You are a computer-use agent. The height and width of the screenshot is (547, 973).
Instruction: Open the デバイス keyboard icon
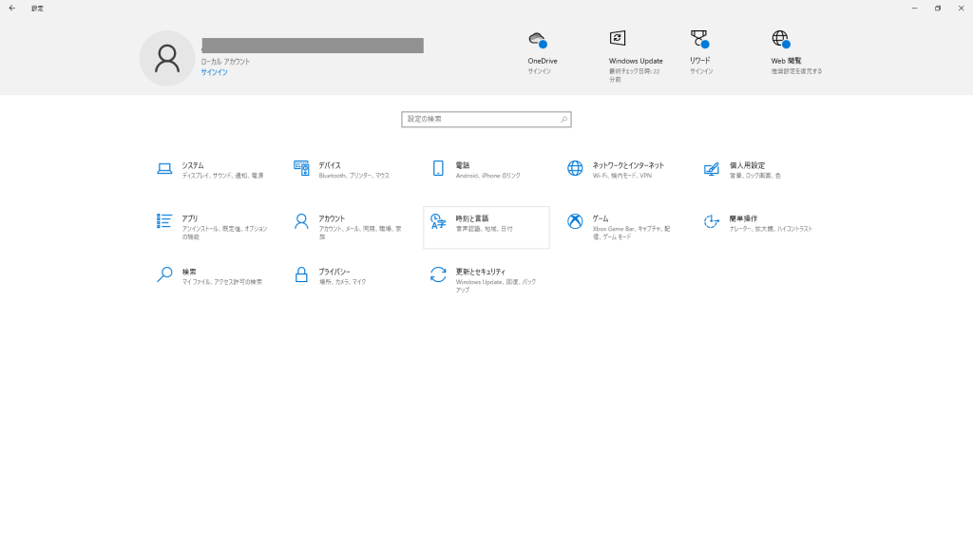pos(301,168)
